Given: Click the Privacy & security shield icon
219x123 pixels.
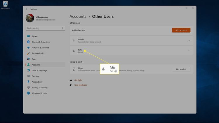Looking at the screenshot, I should tap(29, 87).
